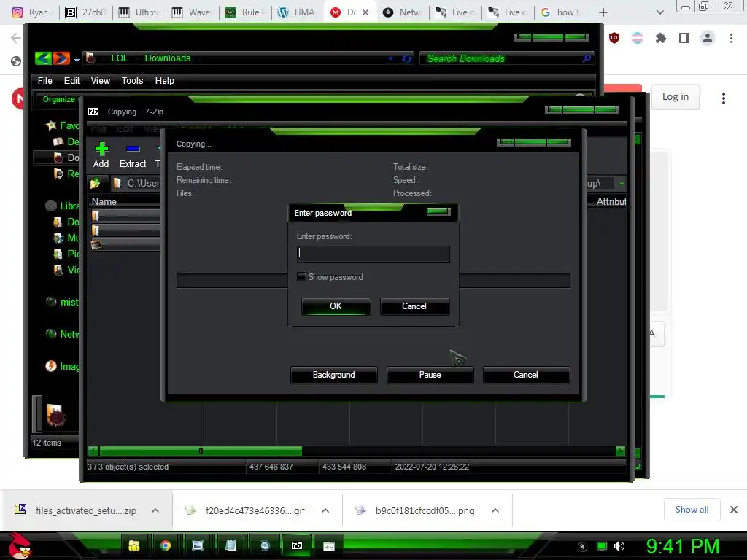747x560 pixels.
Task: Click the Pause button in the Copying dialog
Action: tap(430, 375)
